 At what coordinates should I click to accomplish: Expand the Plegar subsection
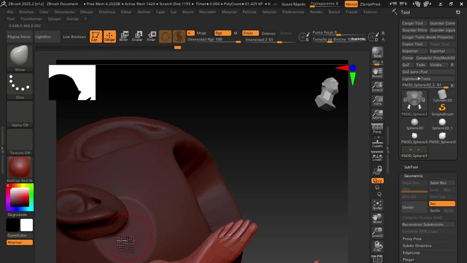pos(409,259)
